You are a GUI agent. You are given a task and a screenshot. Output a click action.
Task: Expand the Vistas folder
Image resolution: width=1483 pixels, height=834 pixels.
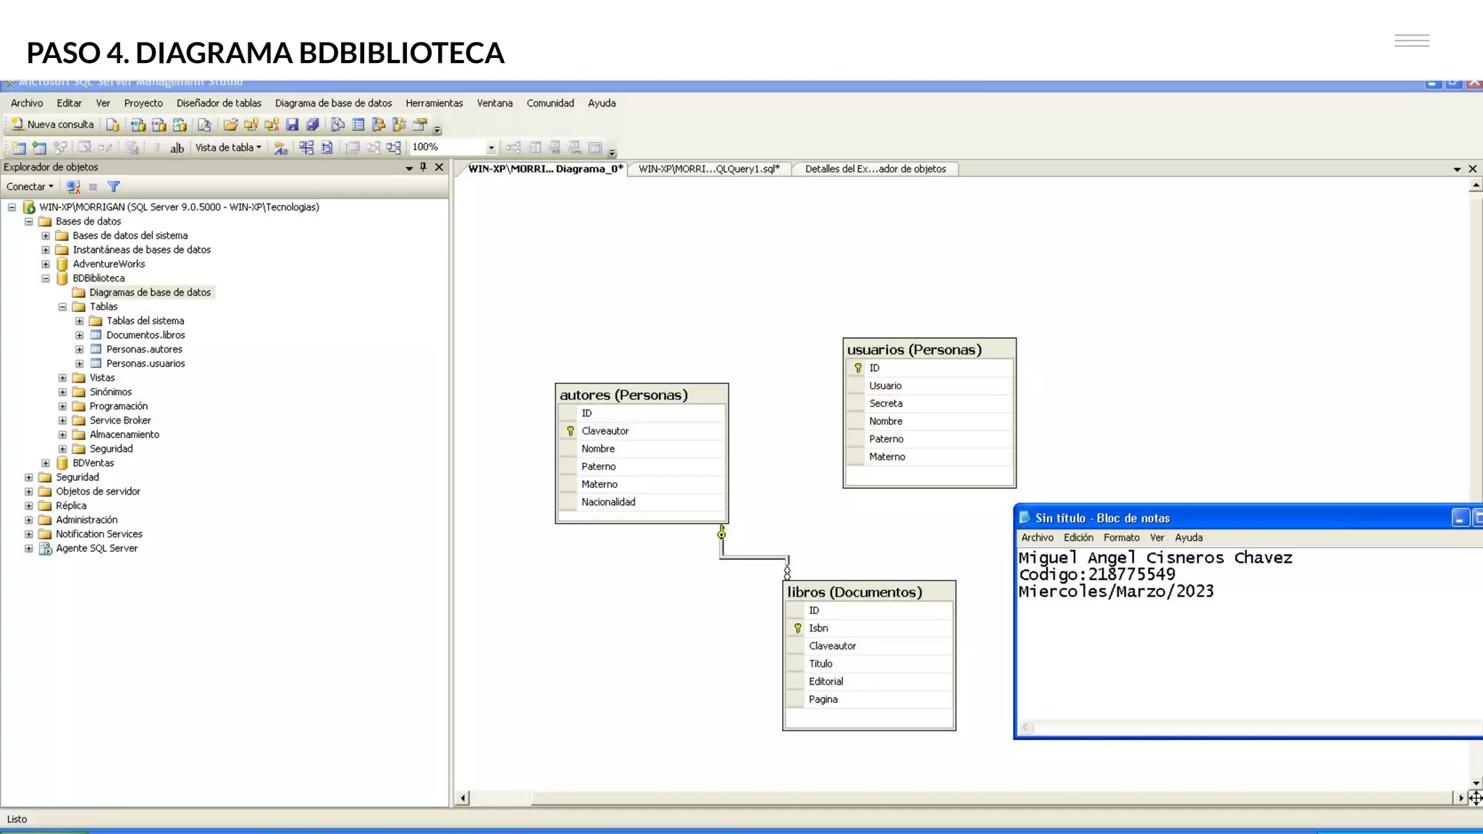(63, 378)
